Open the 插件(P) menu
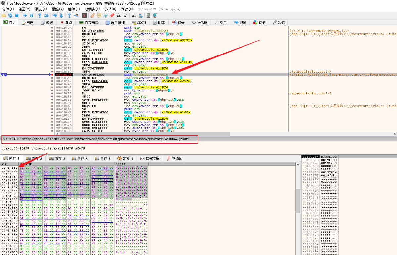Viewport: 397px width, 255px height. pyautogui.click(x=74, y=9)
